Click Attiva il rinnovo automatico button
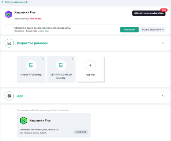The width and height of the screenshot is (171, 141). click(x=149, y=13)
